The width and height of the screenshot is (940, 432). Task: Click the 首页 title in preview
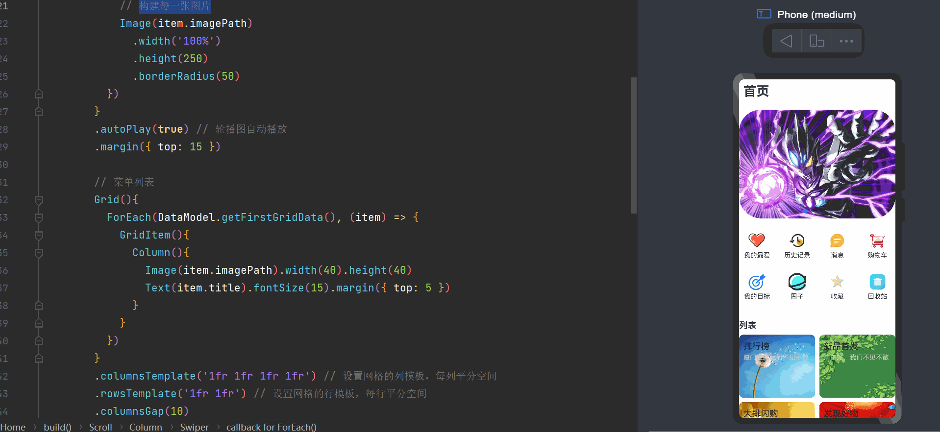click(756, 91)
